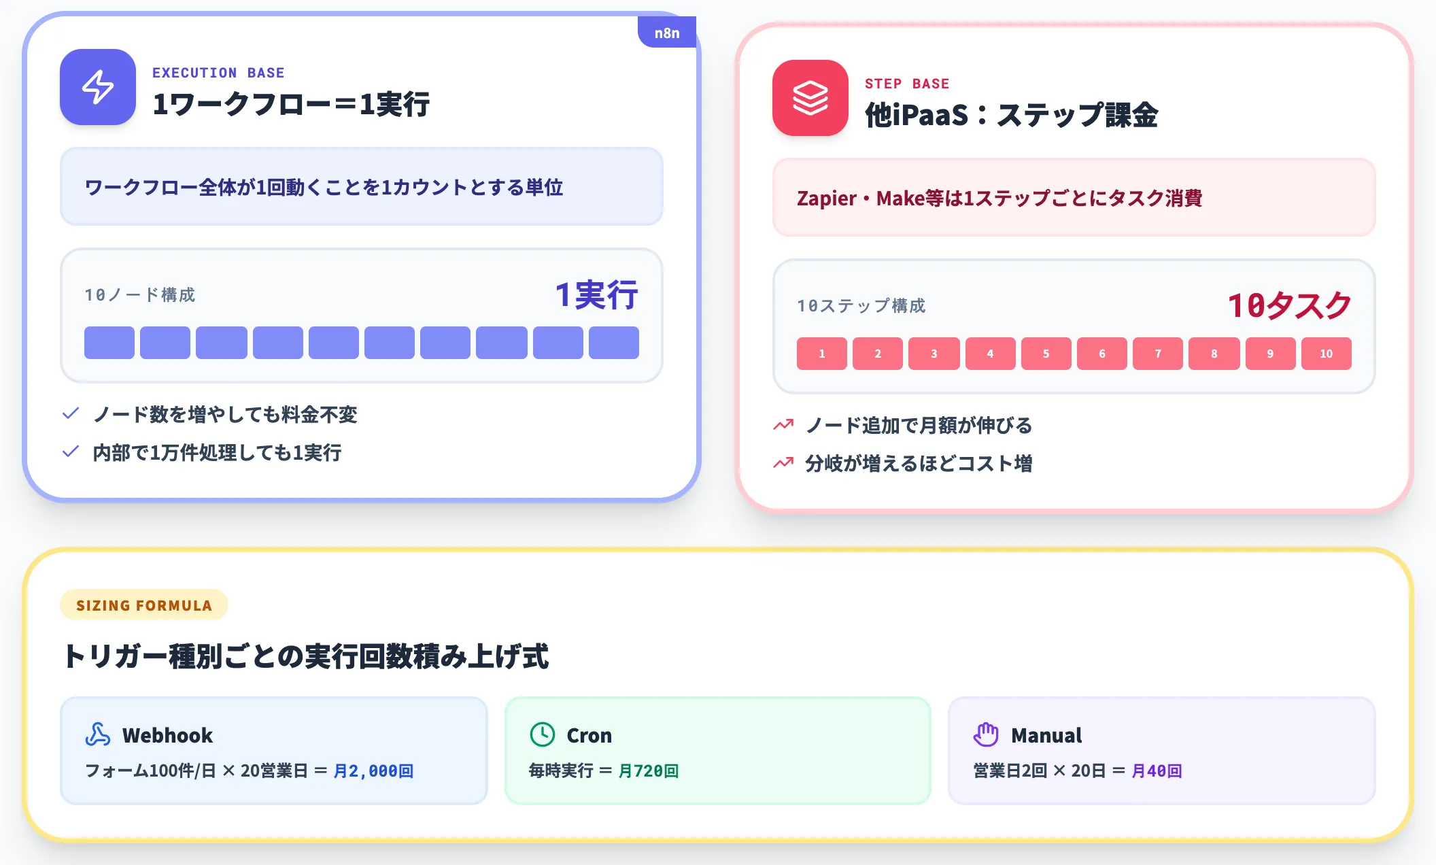Click the first blue node block

(x=109, y=343)
